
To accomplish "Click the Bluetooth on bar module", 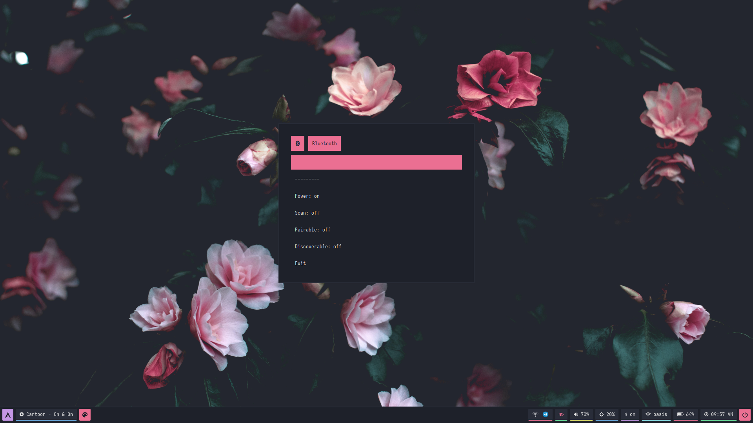I will pos(630,414).
